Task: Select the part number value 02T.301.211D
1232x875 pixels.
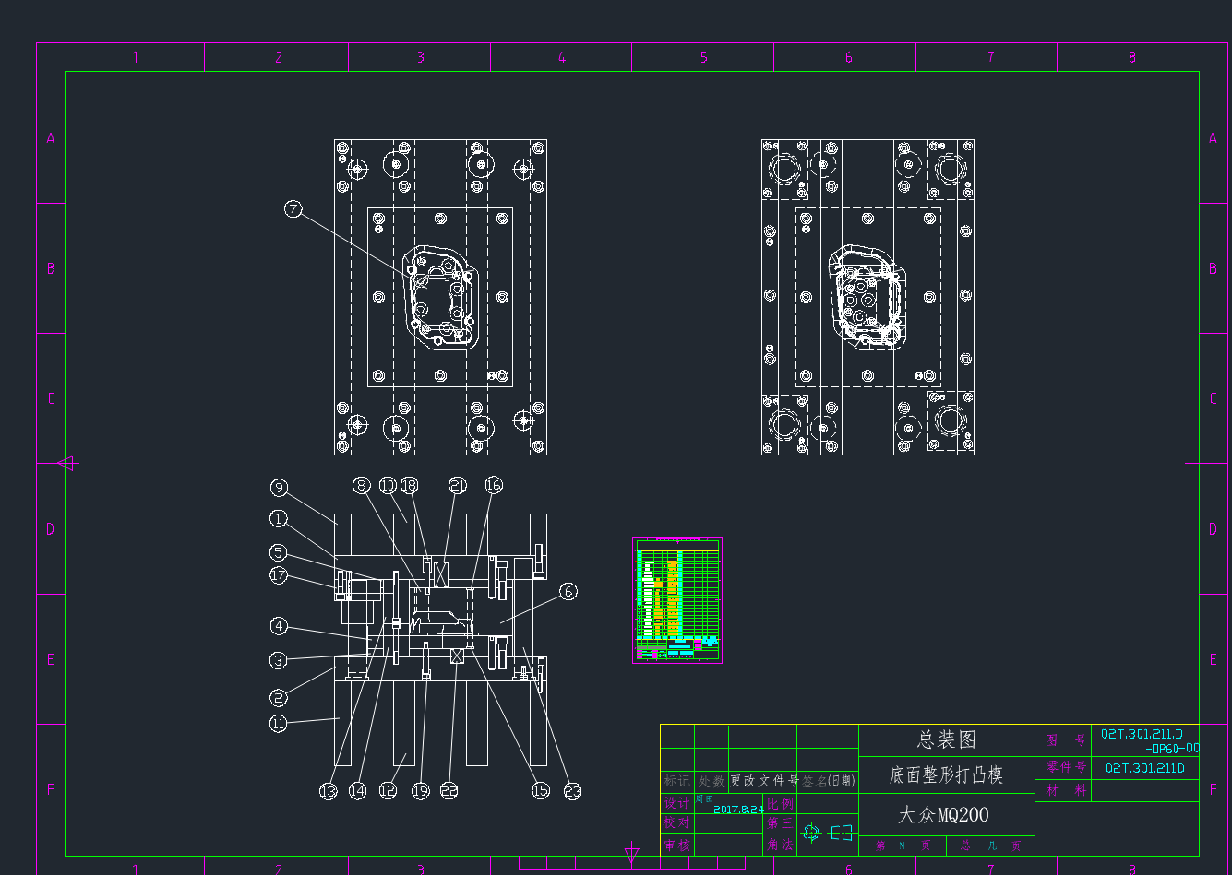Action: pos(1145,768)
